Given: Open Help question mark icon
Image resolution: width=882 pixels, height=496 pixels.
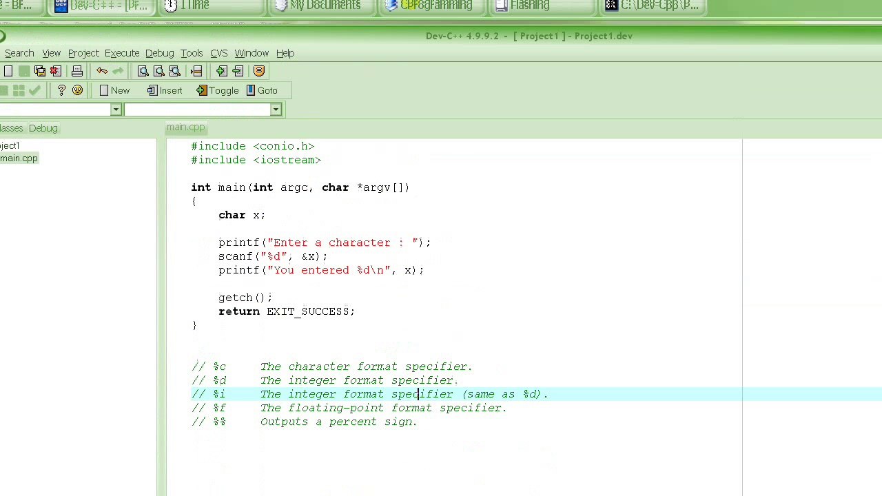Looking at the screenshot, I should click(x=61, y=90).
